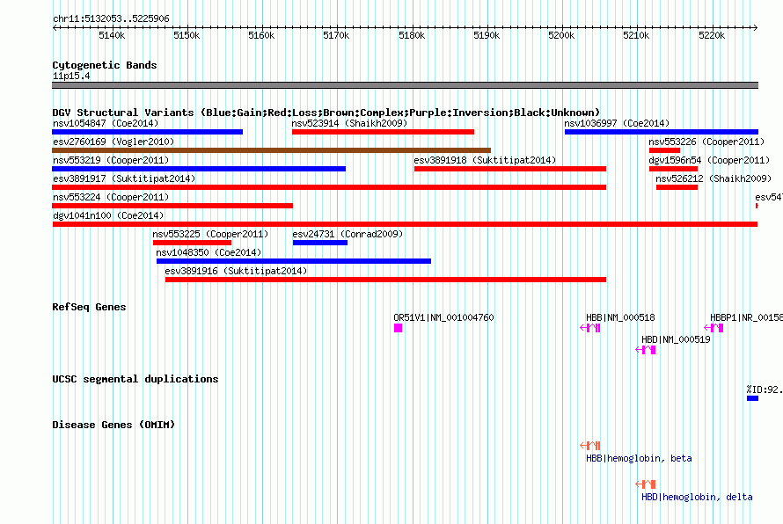Click the chr11:5132053..5225906 coordinate label
This screenshot has height=524, width=783.
111,18
